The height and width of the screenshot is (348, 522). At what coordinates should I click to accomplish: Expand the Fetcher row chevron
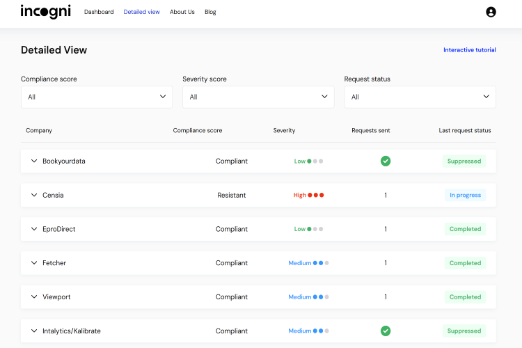34,263
